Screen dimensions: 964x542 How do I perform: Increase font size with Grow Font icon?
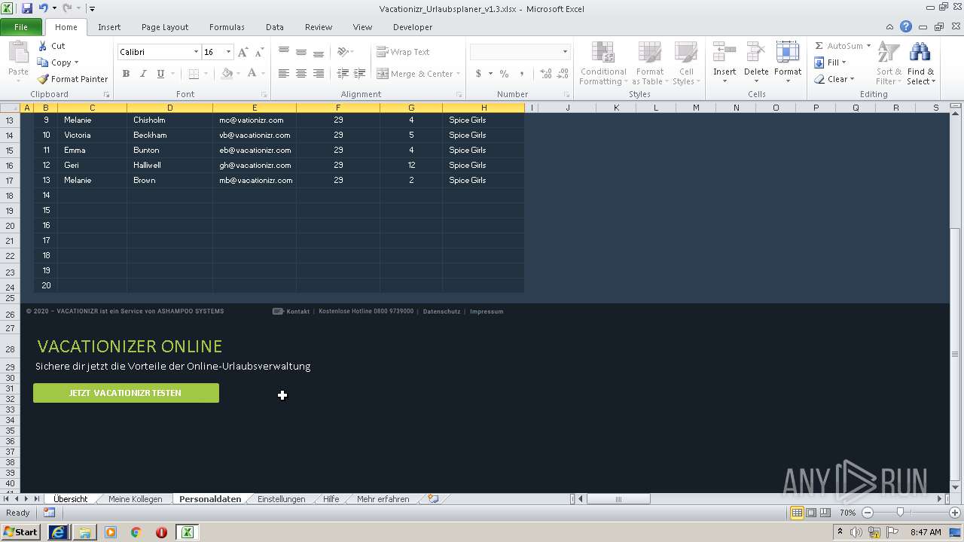tap(243, 52)
